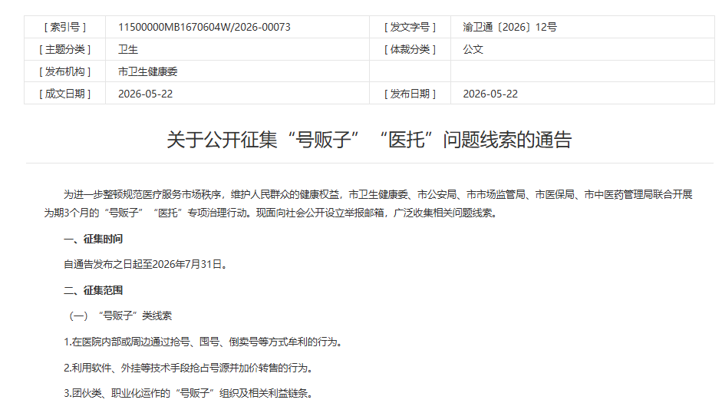Click the [ 发文字号 ] label cell
The width and height of the screenshot is (722, 413).
410,27
